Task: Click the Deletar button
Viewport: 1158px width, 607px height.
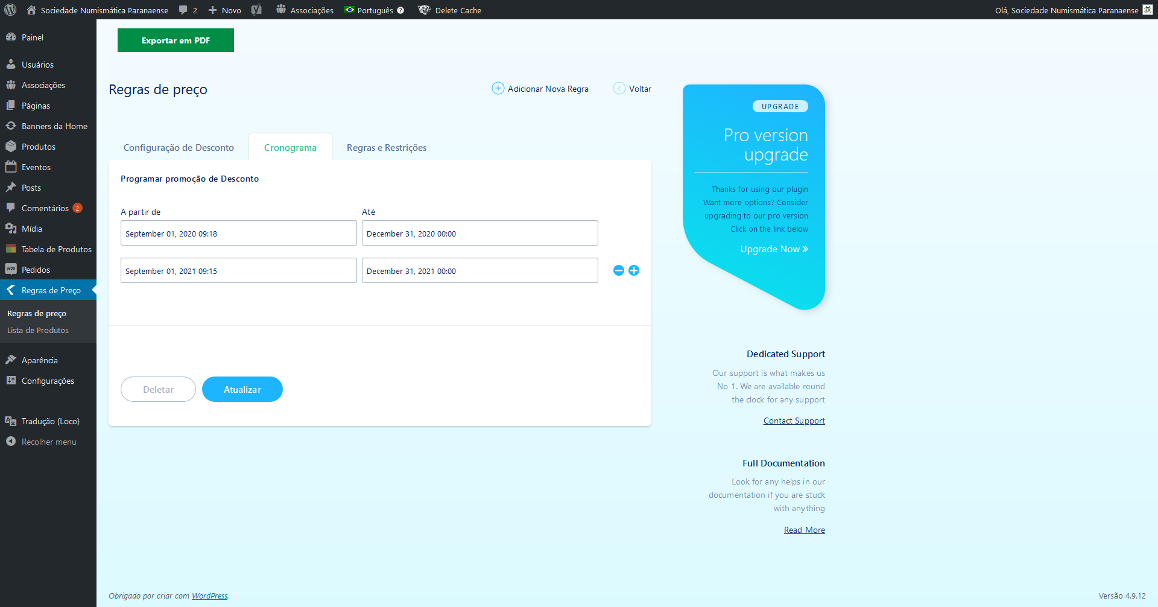Action: (158, 389)
